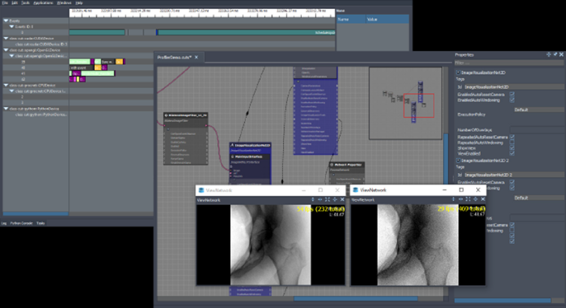Click the Id field showing ImageVisualizationNet2D 2
The height and width of the screenshot is (308, 566).
pos(513,175)
